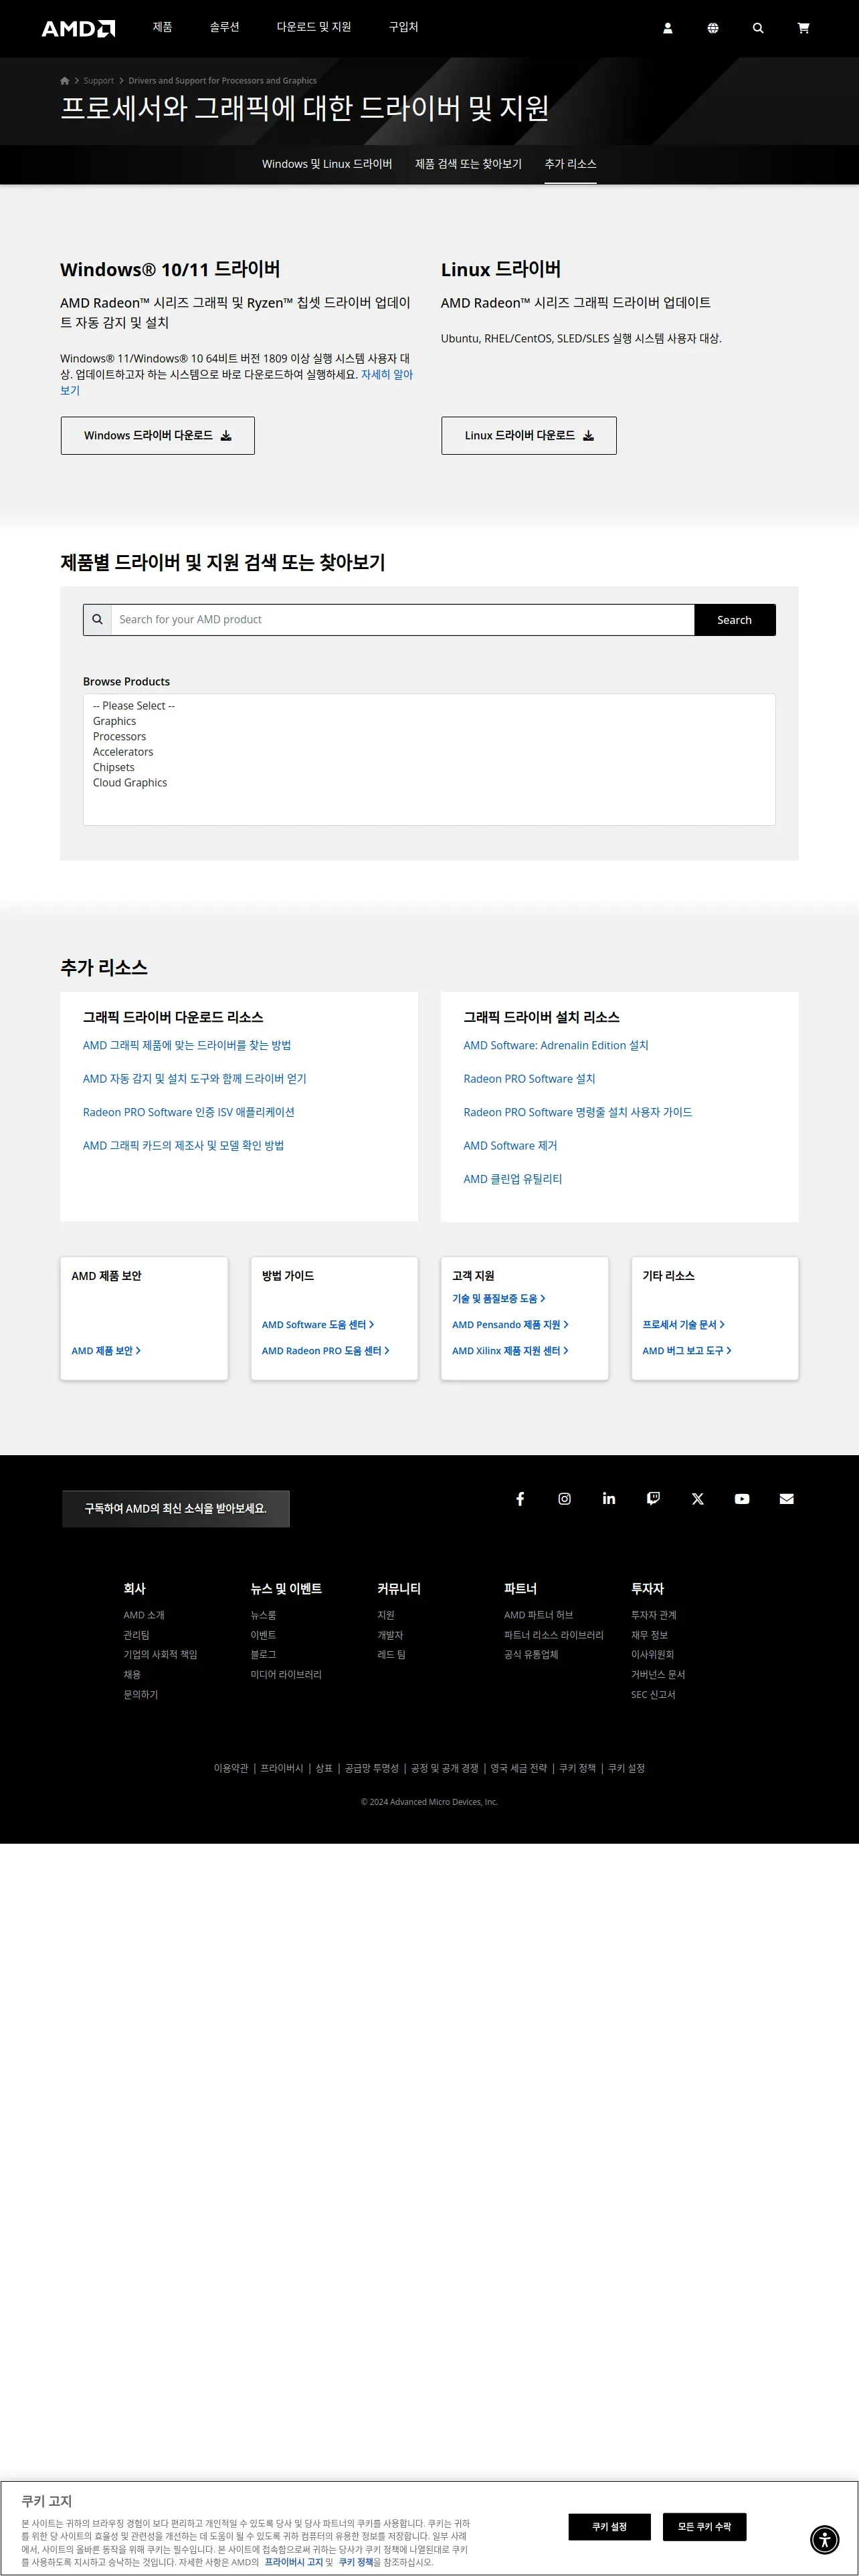This screenshot has height=2576, width=859.
Task: Switch to 제품 검색 또는 찾아보기 tab
Action: [468, 164]
